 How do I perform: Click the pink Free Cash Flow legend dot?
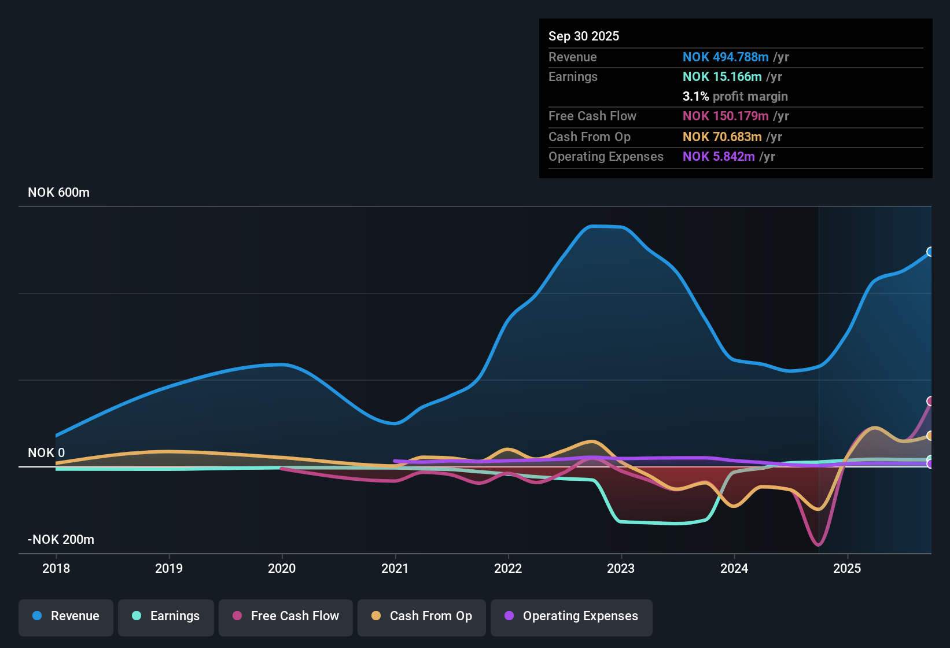[237, 616]
